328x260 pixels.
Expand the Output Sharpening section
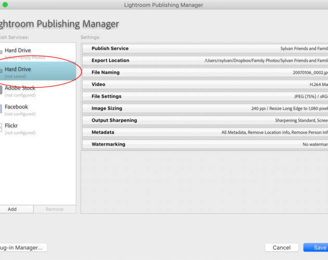[x=205, y=121]
